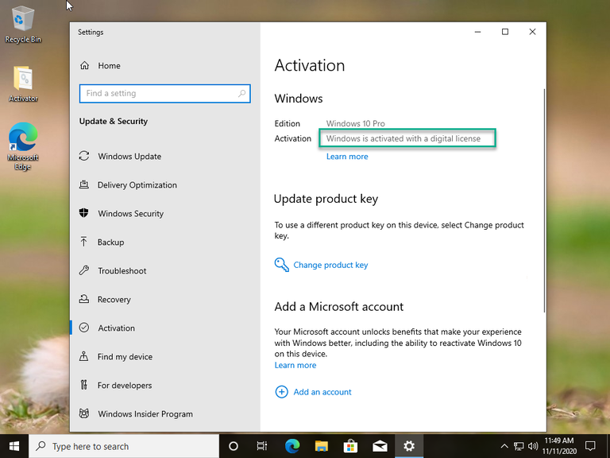This screenshot has width=610, height=458.
Task: Click the Delivery Optimization icon
Action: pos(84,184)
